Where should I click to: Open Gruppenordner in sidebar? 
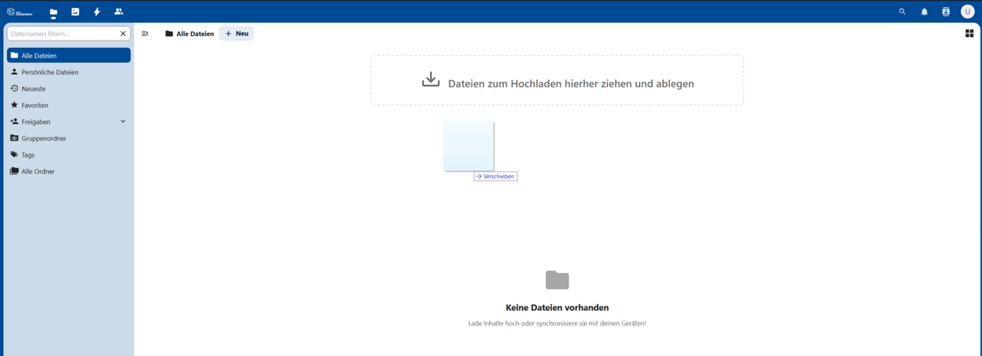43,139
